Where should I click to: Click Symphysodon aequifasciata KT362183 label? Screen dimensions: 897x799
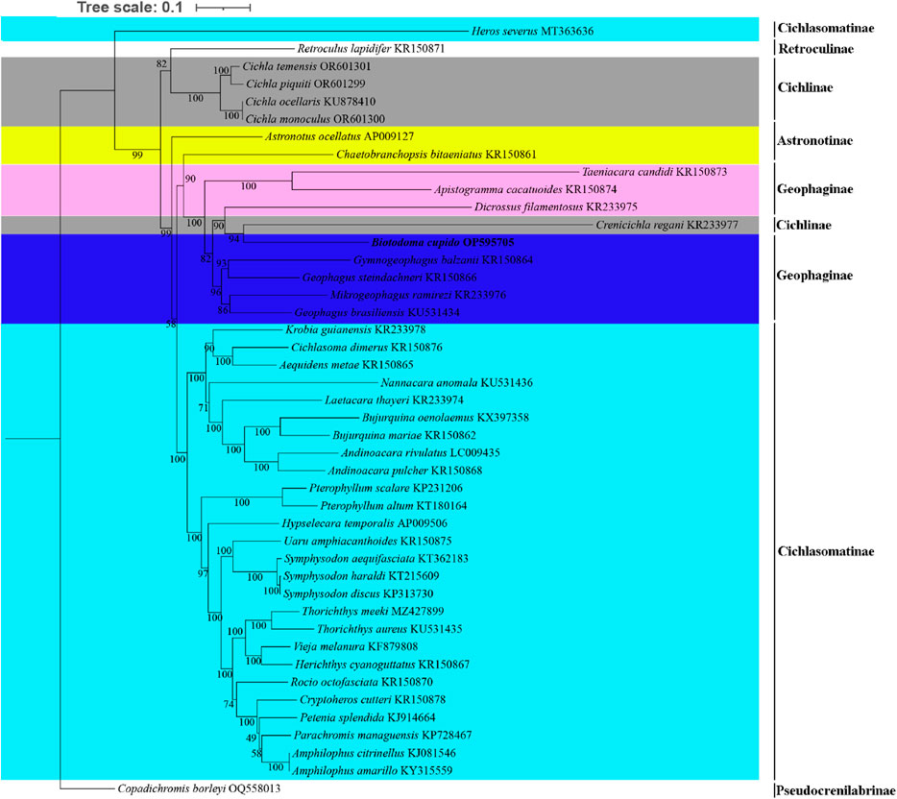(376, 559)
